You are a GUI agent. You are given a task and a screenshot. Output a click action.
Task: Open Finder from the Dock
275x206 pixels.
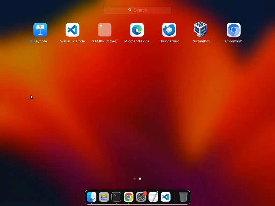92,197
